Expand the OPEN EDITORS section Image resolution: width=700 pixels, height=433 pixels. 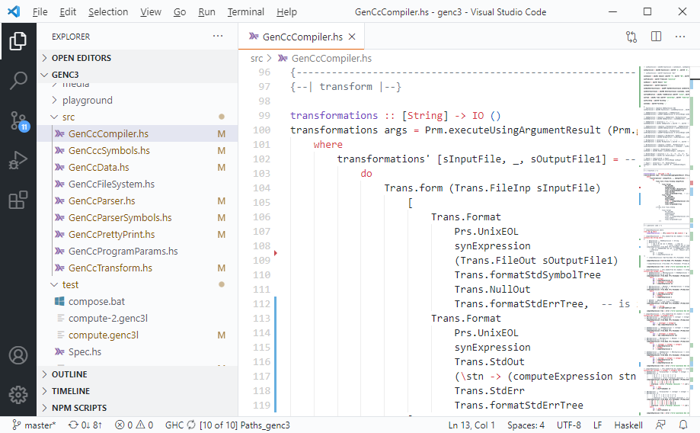point(81,58)
